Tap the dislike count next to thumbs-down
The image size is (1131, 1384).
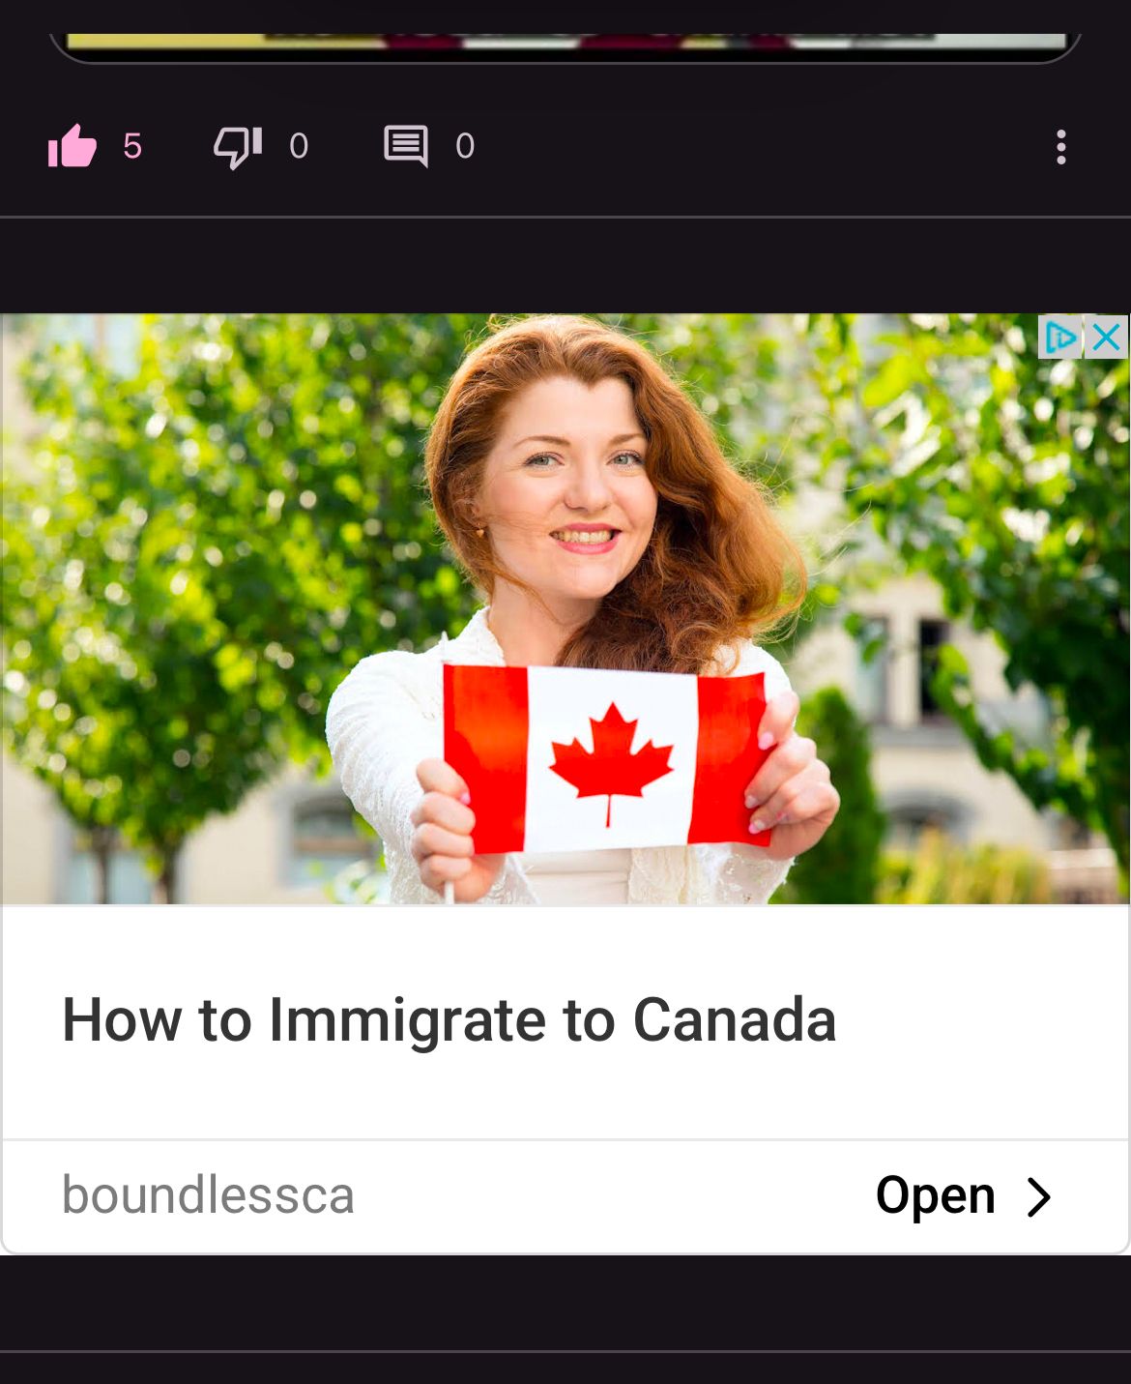[x=299, y=146]
